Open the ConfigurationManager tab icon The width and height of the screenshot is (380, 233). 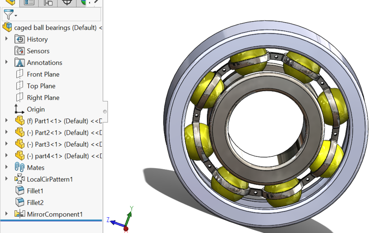[x=47, y=3]
